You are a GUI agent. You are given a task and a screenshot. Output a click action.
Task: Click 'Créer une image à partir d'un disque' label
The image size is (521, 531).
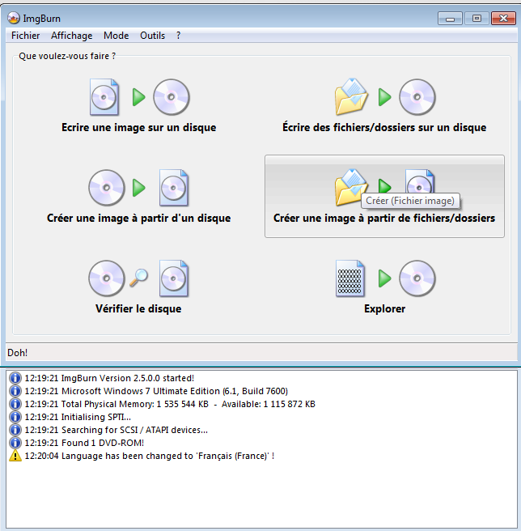click(x=139, y=218)
